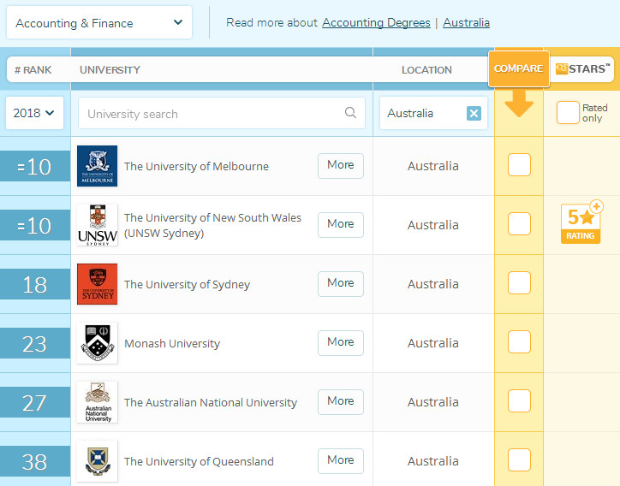
Task: Click More for The University of Sydney
Action: (x=340, y=283)
